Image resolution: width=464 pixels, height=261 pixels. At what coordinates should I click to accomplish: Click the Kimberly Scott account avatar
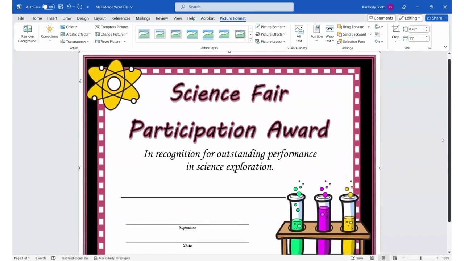pos(390,7)
